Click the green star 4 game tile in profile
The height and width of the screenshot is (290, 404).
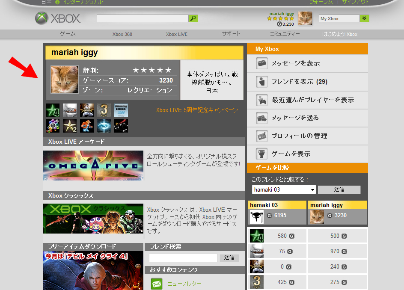53,110
